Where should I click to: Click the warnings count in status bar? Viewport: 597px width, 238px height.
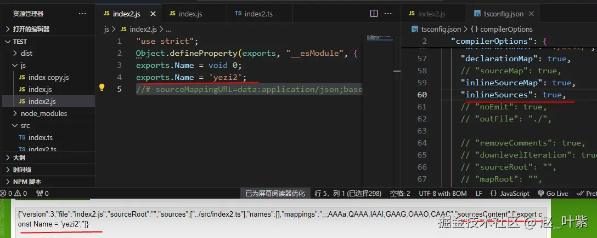[x=20, y=193]
